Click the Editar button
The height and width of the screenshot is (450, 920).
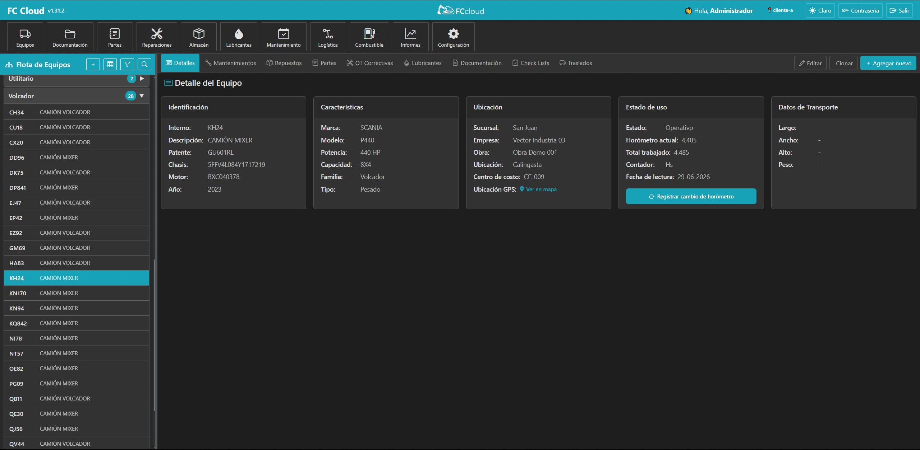click(810, 63)
